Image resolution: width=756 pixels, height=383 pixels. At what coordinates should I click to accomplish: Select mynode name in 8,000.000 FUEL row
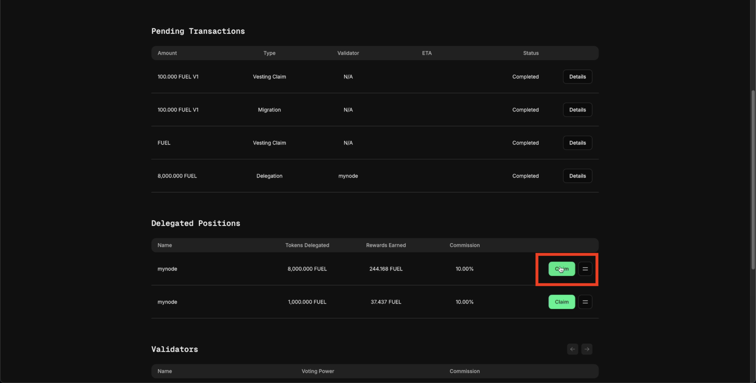[x=167, y=269]
